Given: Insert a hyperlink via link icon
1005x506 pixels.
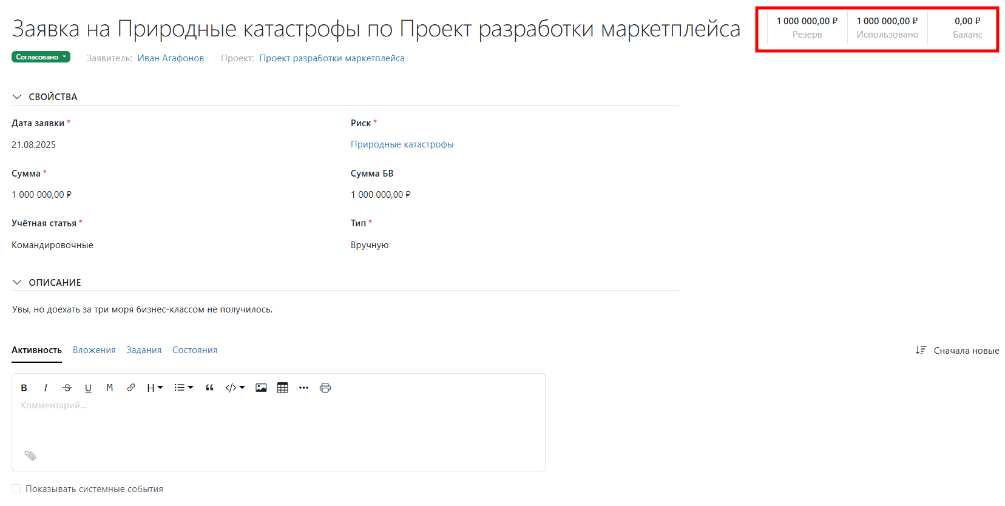Looking at the screenshot, I should coord(131,388).
